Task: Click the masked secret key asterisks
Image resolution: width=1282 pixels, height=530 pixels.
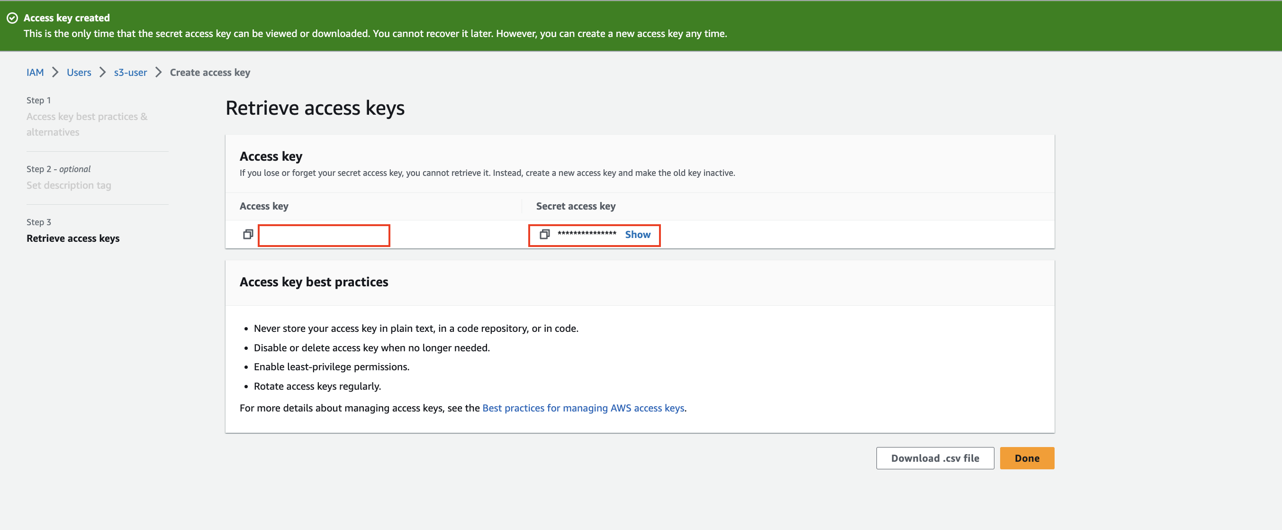Action: tap(587, 234)
